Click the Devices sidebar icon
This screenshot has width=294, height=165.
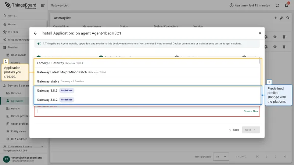(8, 93)
